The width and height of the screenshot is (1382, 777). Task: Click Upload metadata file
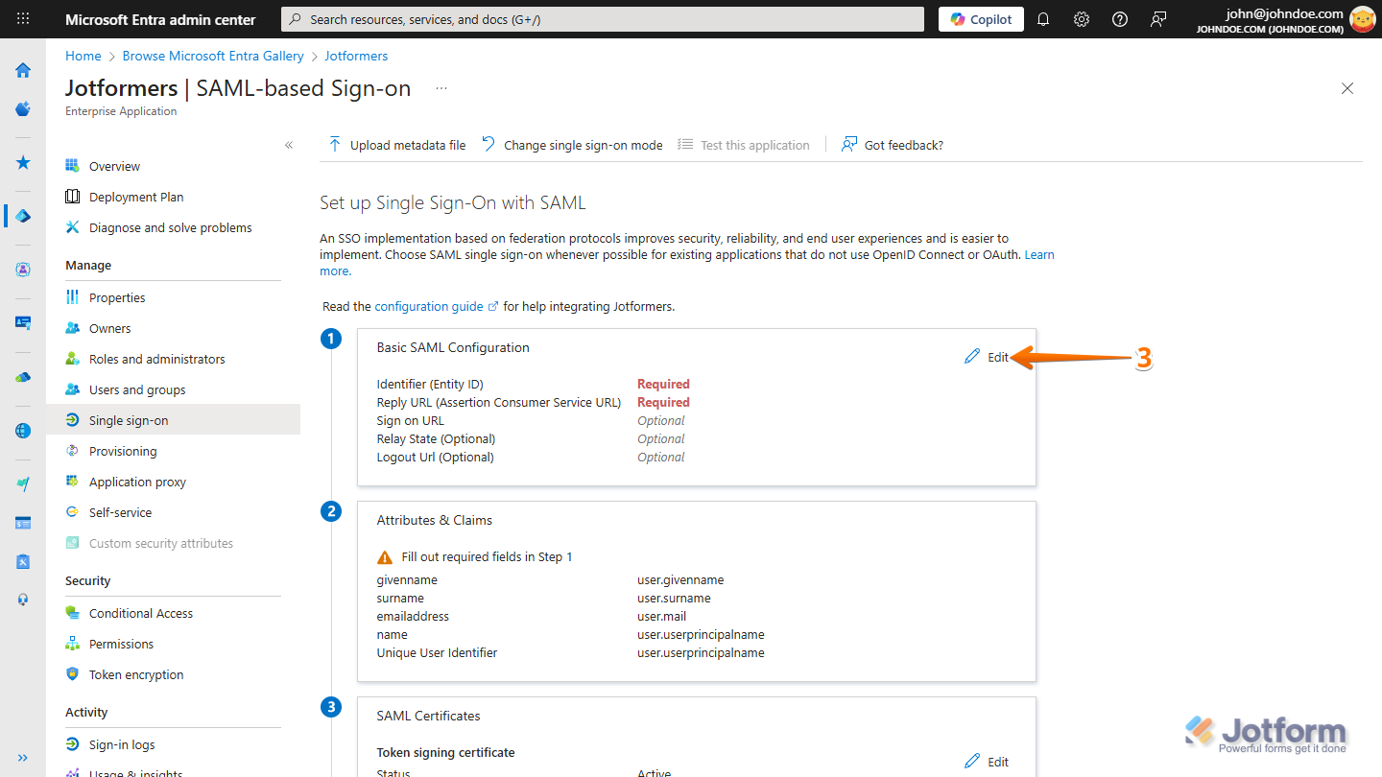(396, 145)
